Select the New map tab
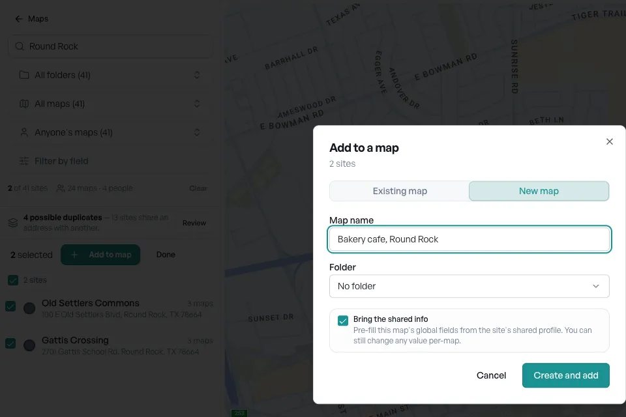Screen dimensions: 626x417 (539, 191)
